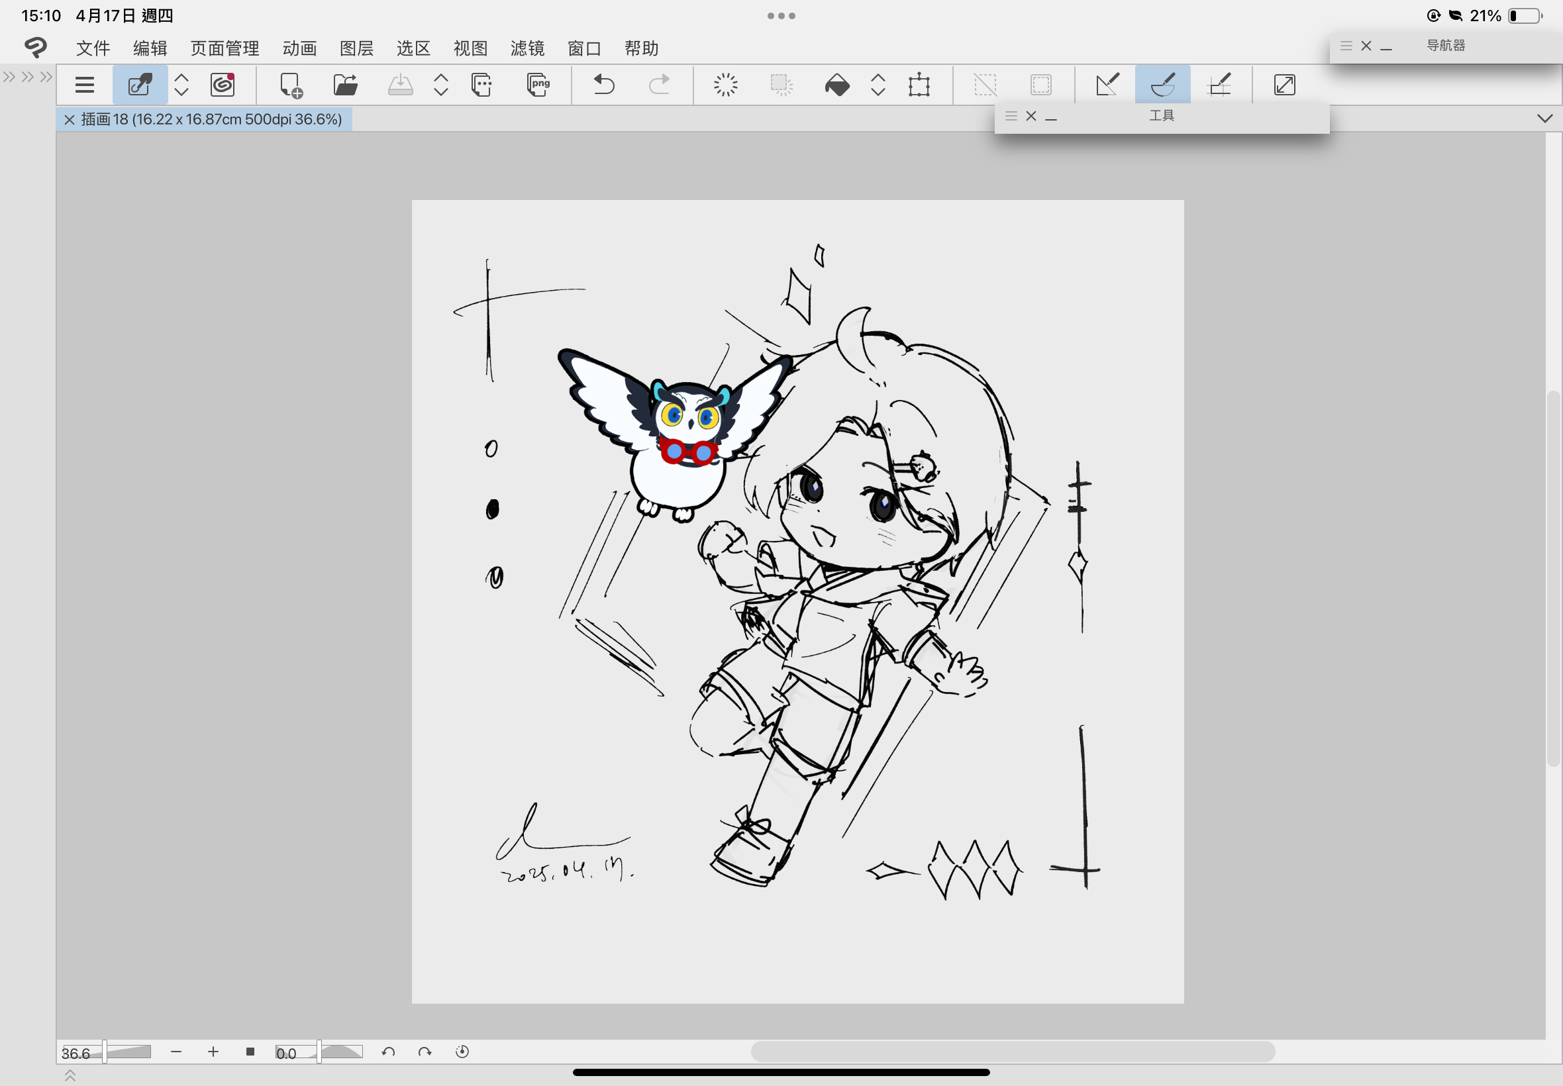The width and height of the screenshot is (1563, 1086).
Task: Click the expand arrow-in-square icon
Action: click(x=1284, y=85)
